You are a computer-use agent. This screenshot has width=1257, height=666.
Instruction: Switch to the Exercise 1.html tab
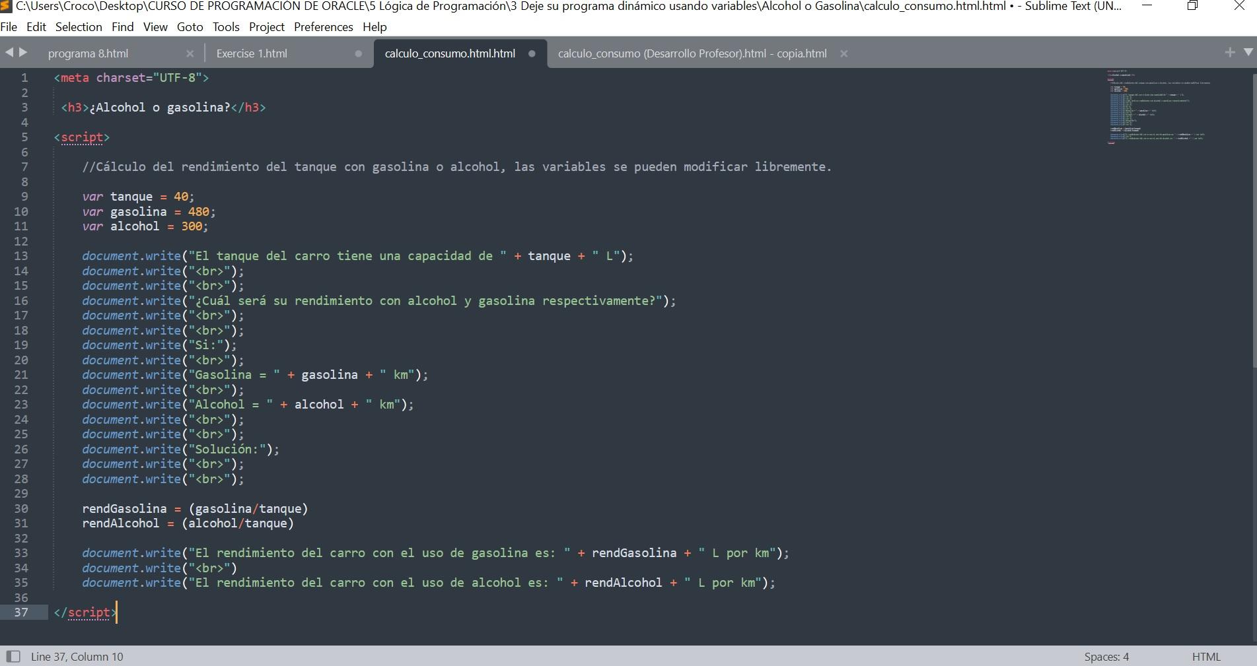[x=252, y=53]
